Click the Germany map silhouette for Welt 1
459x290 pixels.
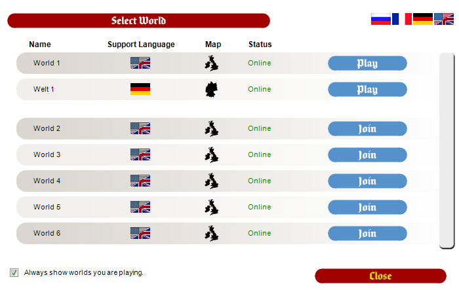[x=212, y=90]
